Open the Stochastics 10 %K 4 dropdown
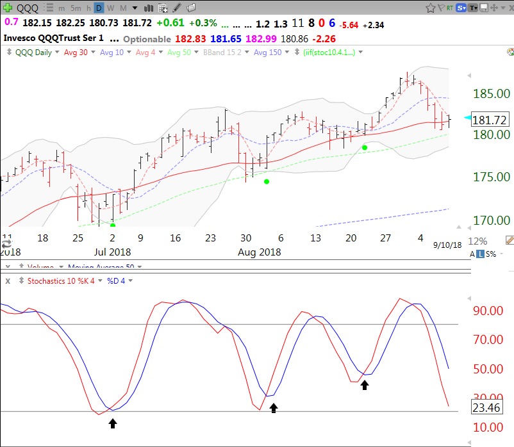This screenshot has height=447, width=514. point(100,280)
